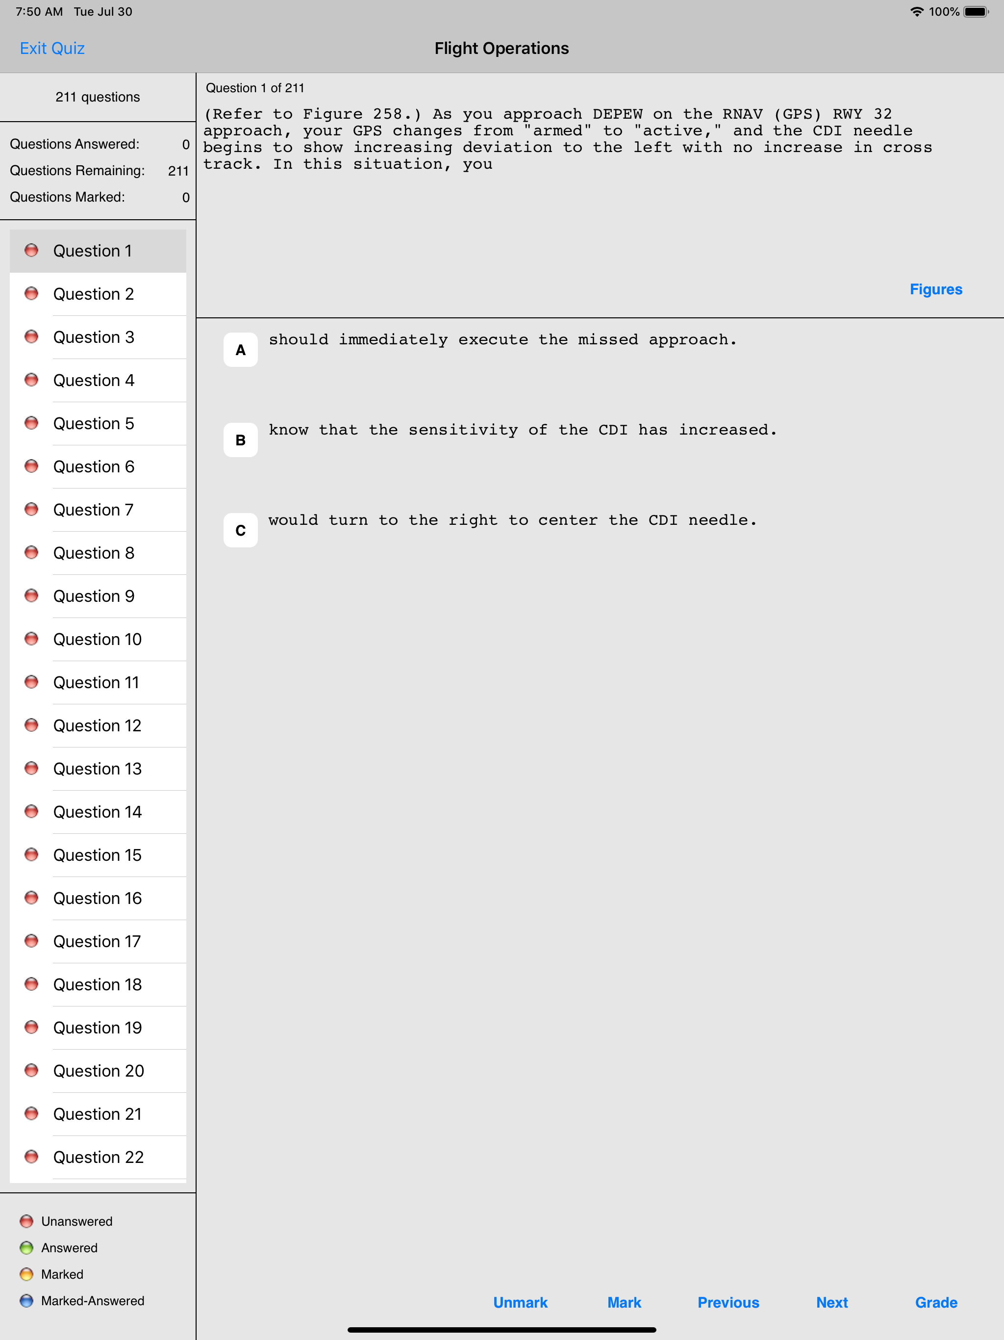Screen dimensions: 1004x1340
Task: Go to Previous question
Action: point(728,1302)
